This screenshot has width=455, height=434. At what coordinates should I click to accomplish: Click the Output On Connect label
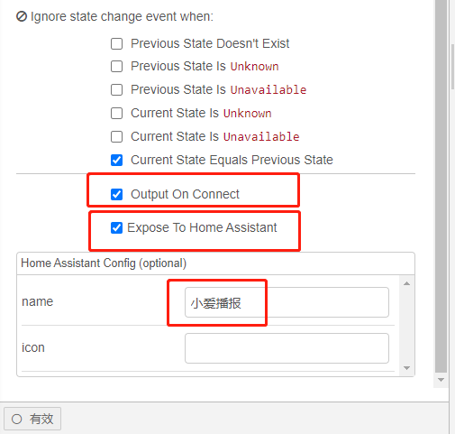click(185, 194)
